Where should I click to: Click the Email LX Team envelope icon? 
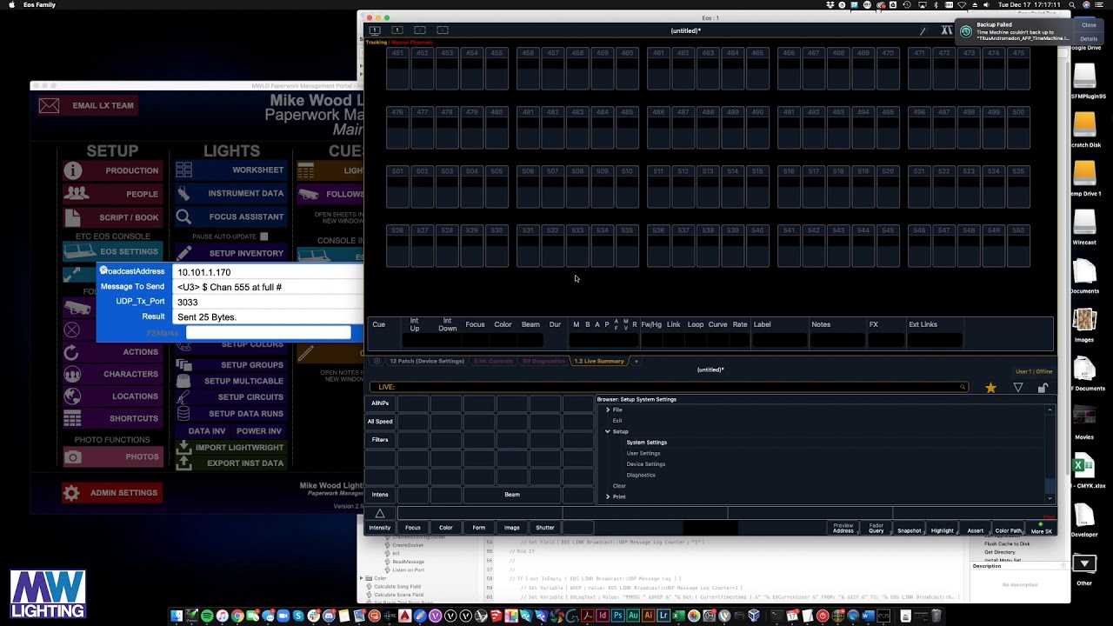50,105
